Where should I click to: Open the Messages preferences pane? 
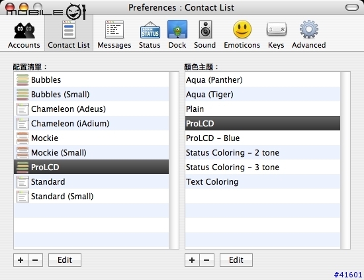click(x=114, y=34)
